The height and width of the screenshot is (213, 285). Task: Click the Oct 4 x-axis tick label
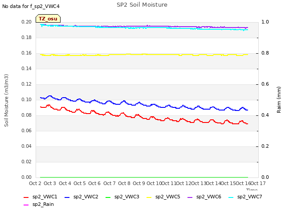coord(65,183)
